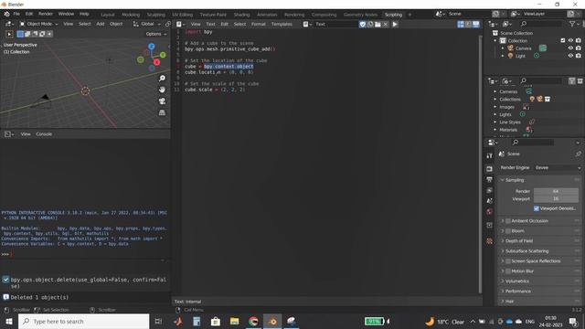This screenshot has width=585, height=329.
Task: Open the Render menu in top bar
Action: [x=46, y=14]
